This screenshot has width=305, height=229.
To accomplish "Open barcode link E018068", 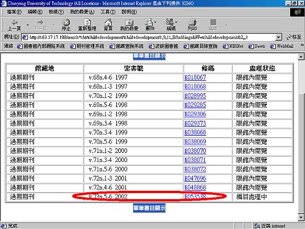I will click(195, 87).
